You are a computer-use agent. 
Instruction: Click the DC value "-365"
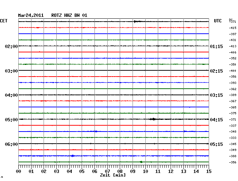[233, 107]
